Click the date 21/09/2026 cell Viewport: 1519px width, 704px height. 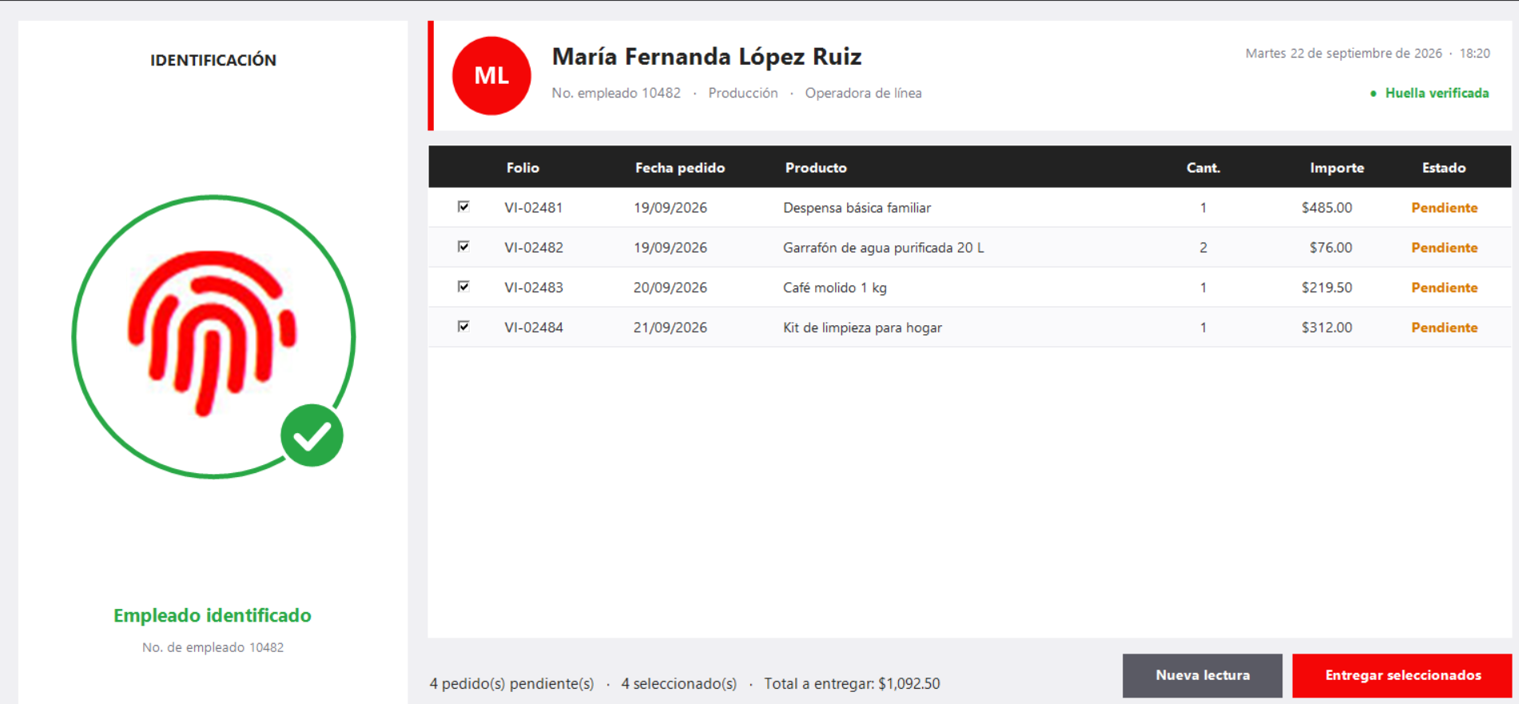pyautogui.click(x=670, y=328)
